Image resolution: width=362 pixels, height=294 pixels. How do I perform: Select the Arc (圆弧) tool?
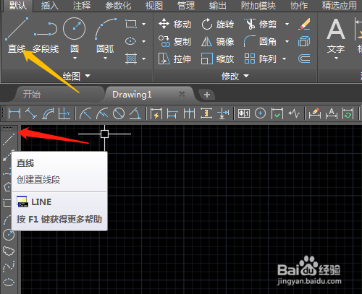point(105,35)
